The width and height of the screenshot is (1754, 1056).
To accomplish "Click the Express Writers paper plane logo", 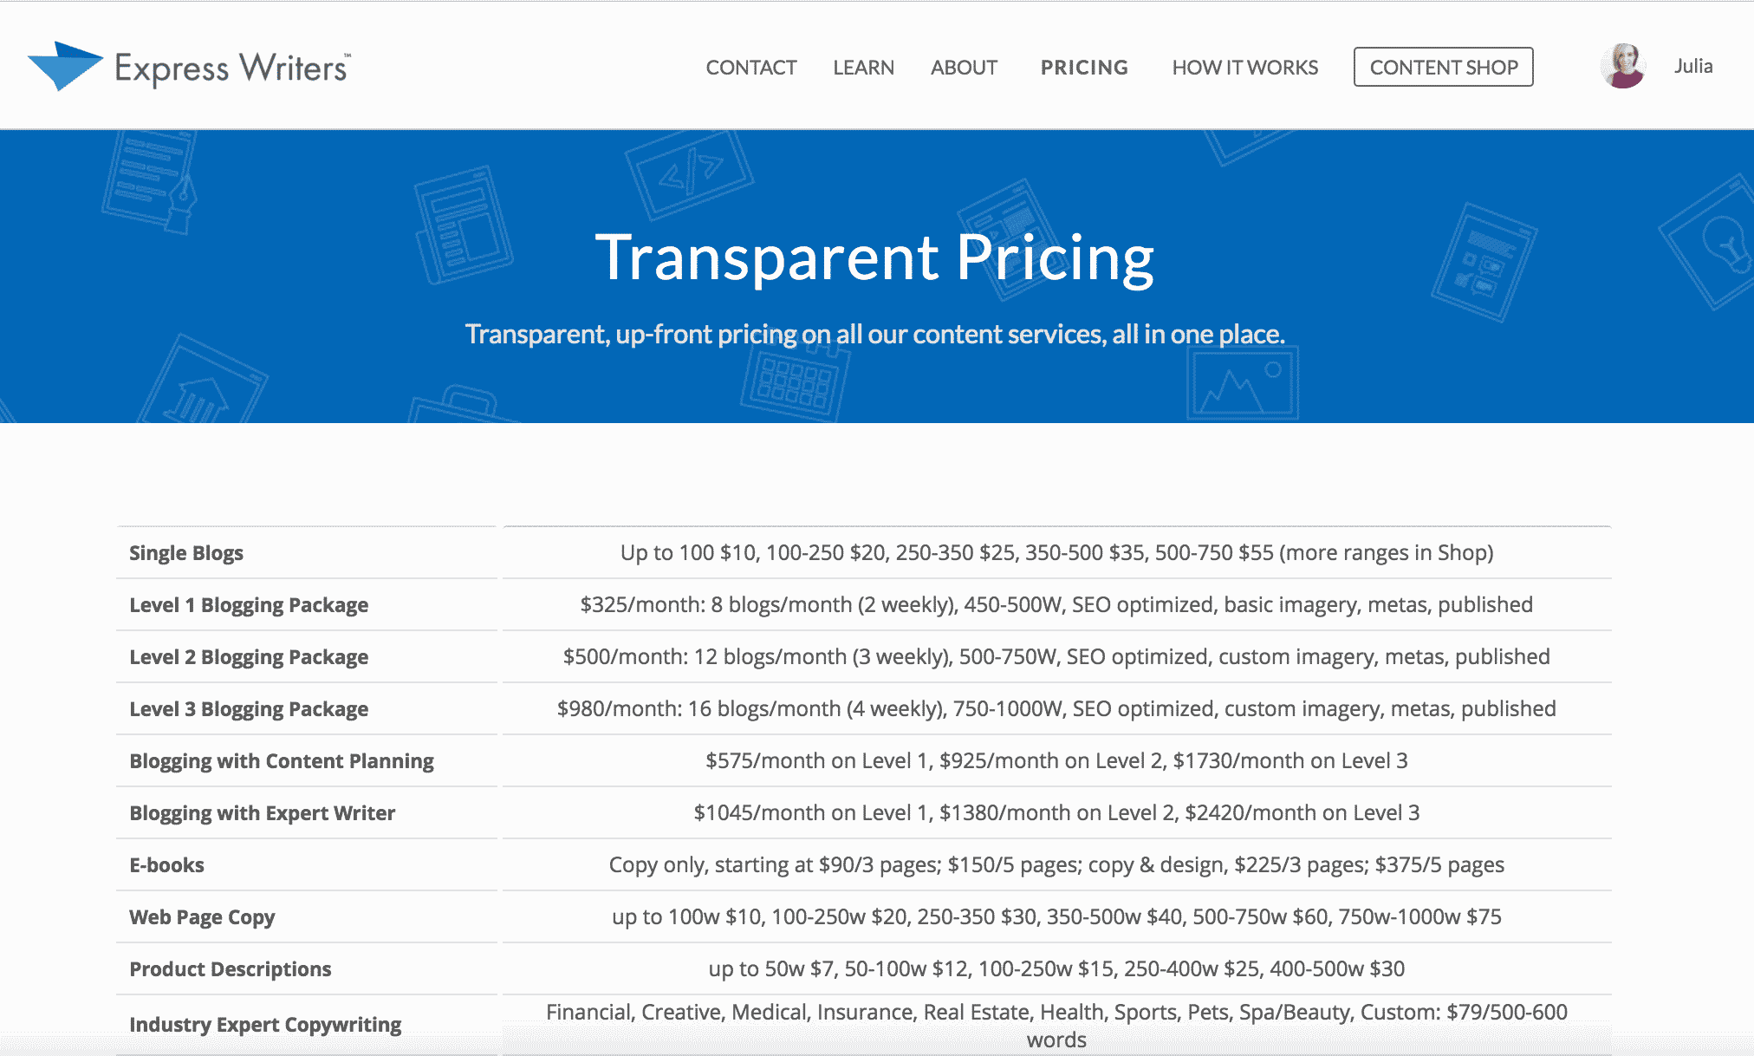I will click(x=66, y=66).
